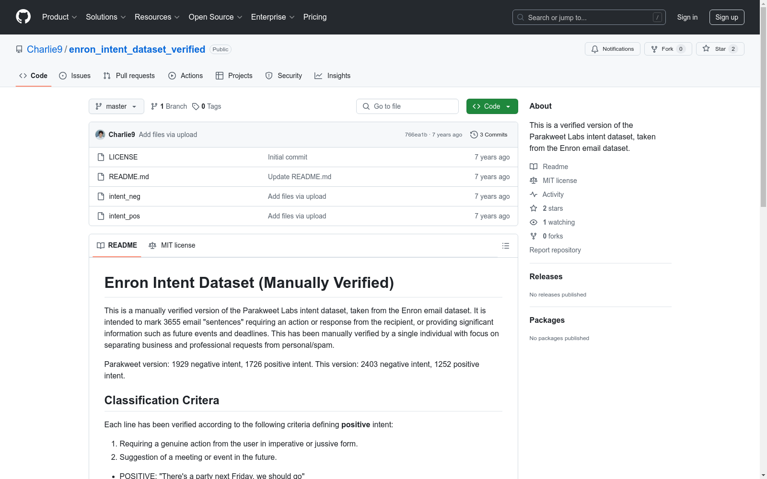This screenshot has width=767, height=479.
Task: Click the intent_pos file icon
Action: click(x=101, y=216)
